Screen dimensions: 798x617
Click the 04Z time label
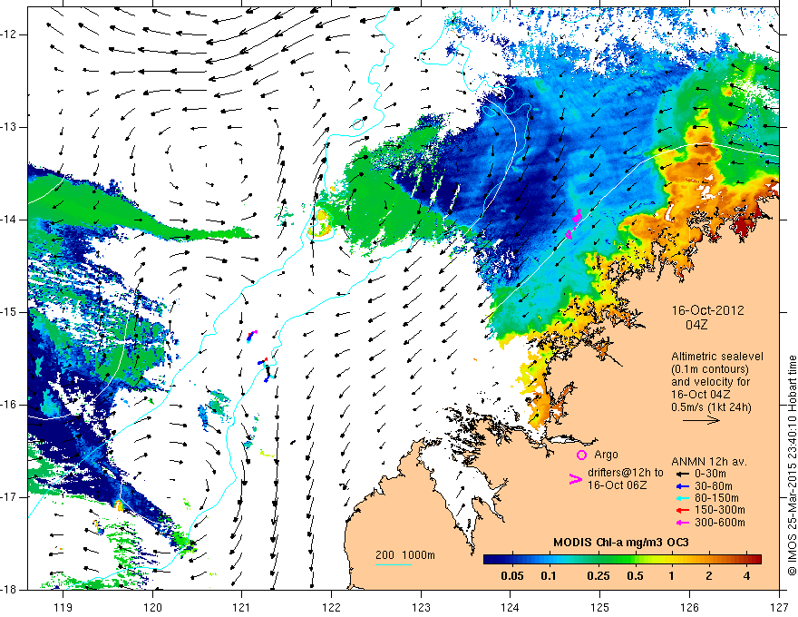696,325
